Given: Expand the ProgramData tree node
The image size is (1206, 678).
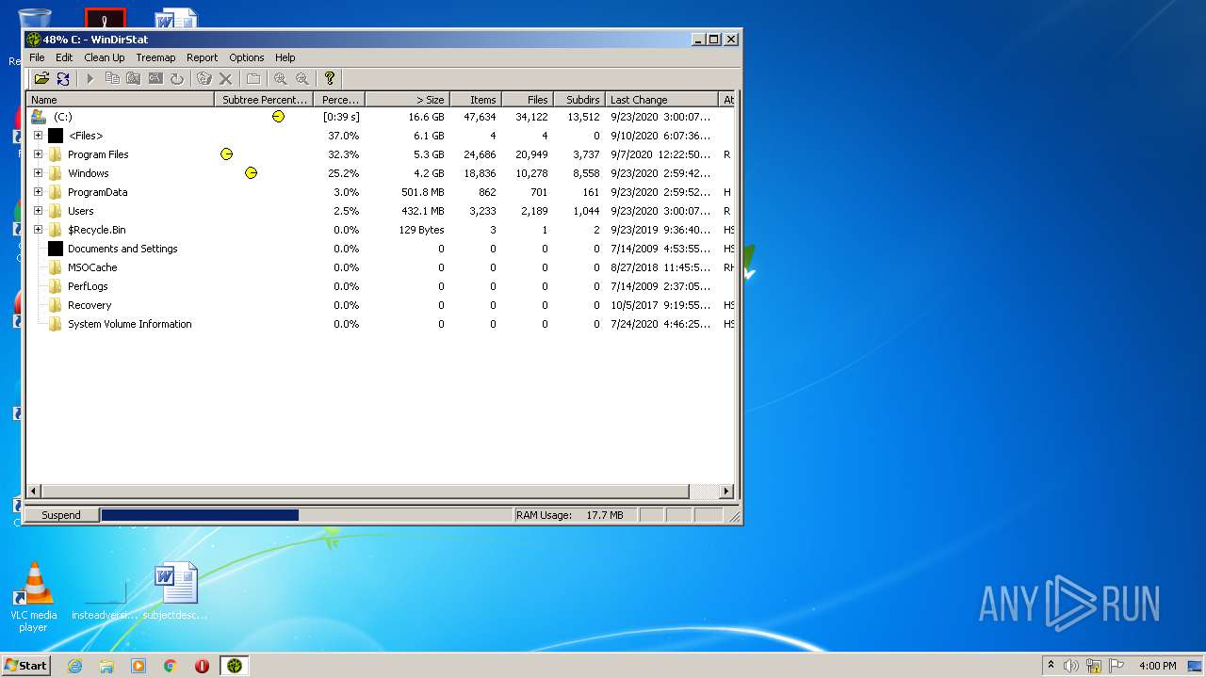Looking at the screenshot, I should coord(38,192).
